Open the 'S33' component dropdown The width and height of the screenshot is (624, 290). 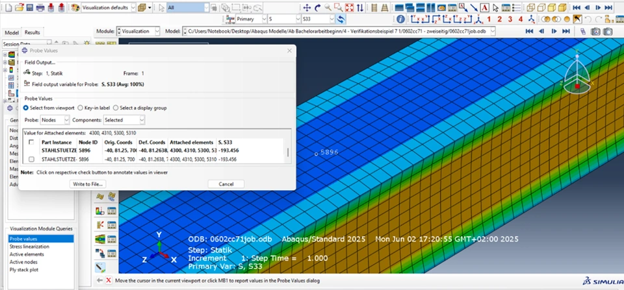[318, 19]
